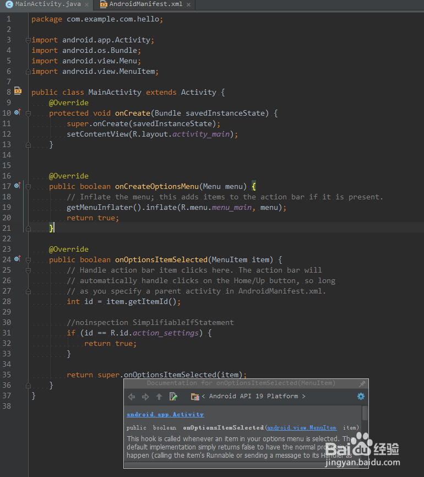Image resolution: width=424 pixels, height=477 pixels.
Task: Close the AndroidManifest.xml tab
Action: (x=188, y=4)
